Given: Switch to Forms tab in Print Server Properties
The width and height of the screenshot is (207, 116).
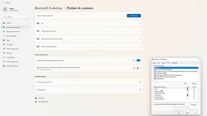Looking at the screenshot, I should [x=154, y=63].
